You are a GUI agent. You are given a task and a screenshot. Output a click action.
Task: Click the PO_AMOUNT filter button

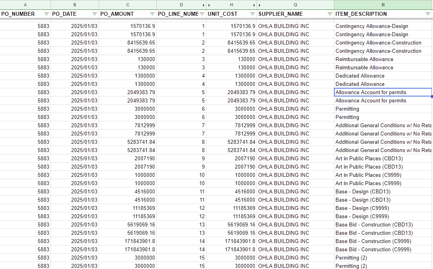152,14
